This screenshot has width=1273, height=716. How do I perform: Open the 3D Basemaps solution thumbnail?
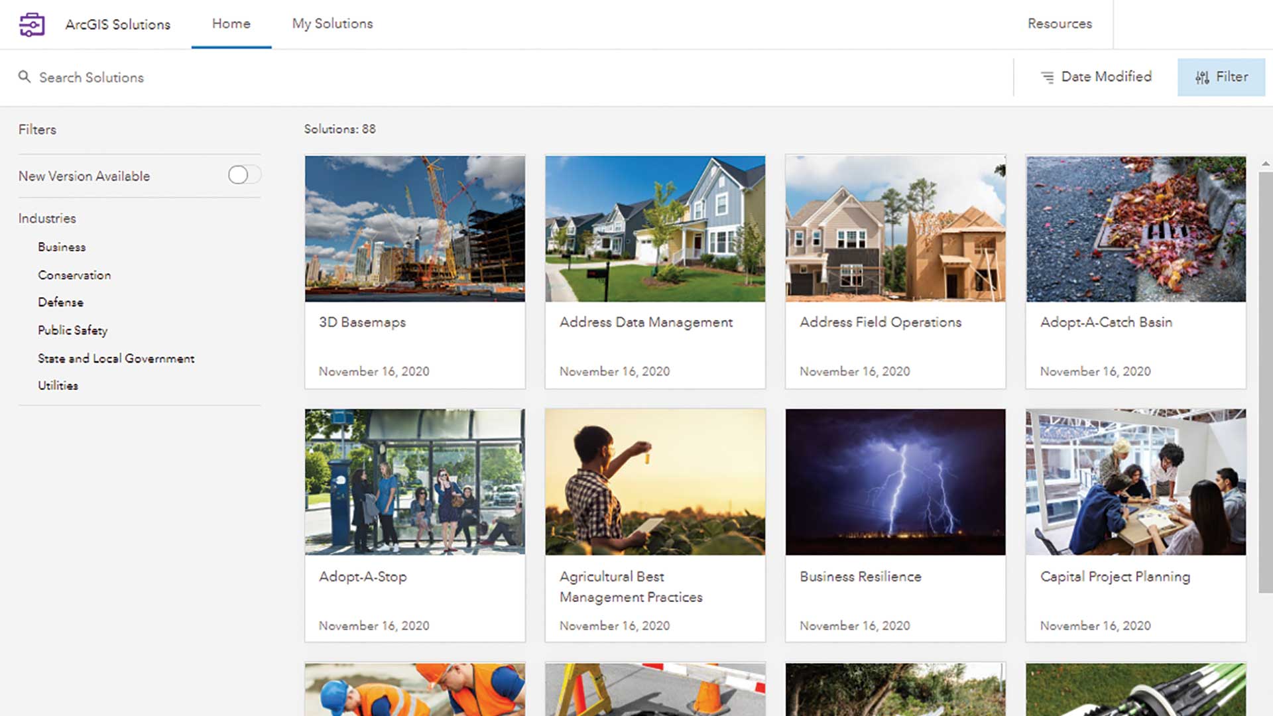tap(414, 229)
